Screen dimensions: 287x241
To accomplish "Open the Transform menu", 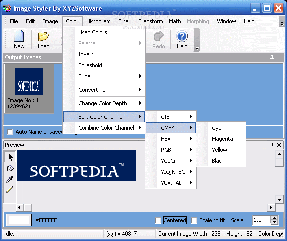I will [151, 21].
